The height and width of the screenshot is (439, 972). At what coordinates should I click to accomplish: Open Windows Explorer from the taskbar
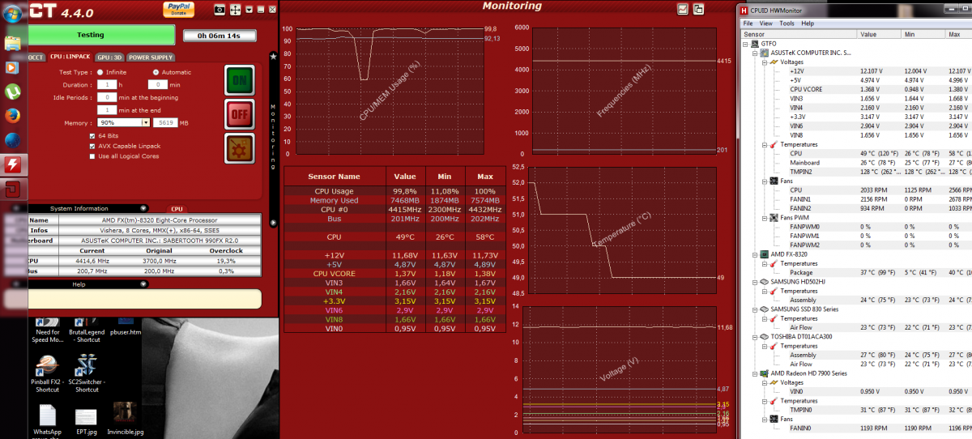tap(12, 45)
